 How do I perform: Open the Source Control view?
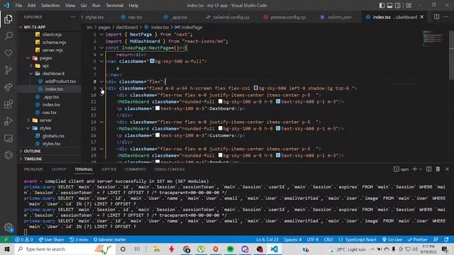9,70
